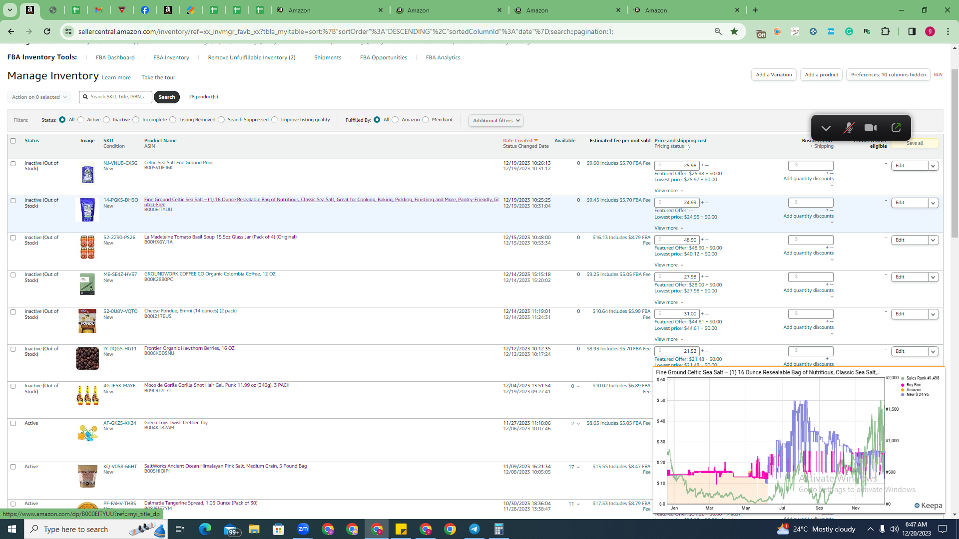This screenshot has height=539, width=959.
Task: Open the Chrome three-dot menu
Action: point(948,31)
